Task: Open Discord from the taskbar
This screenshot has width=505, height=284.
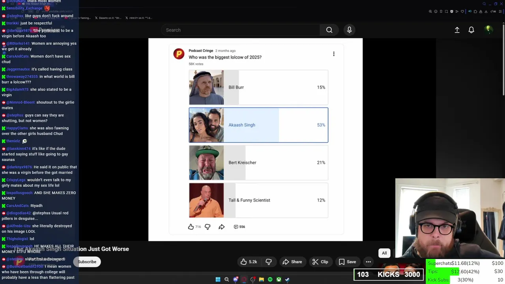Action: tap(236, 279)
